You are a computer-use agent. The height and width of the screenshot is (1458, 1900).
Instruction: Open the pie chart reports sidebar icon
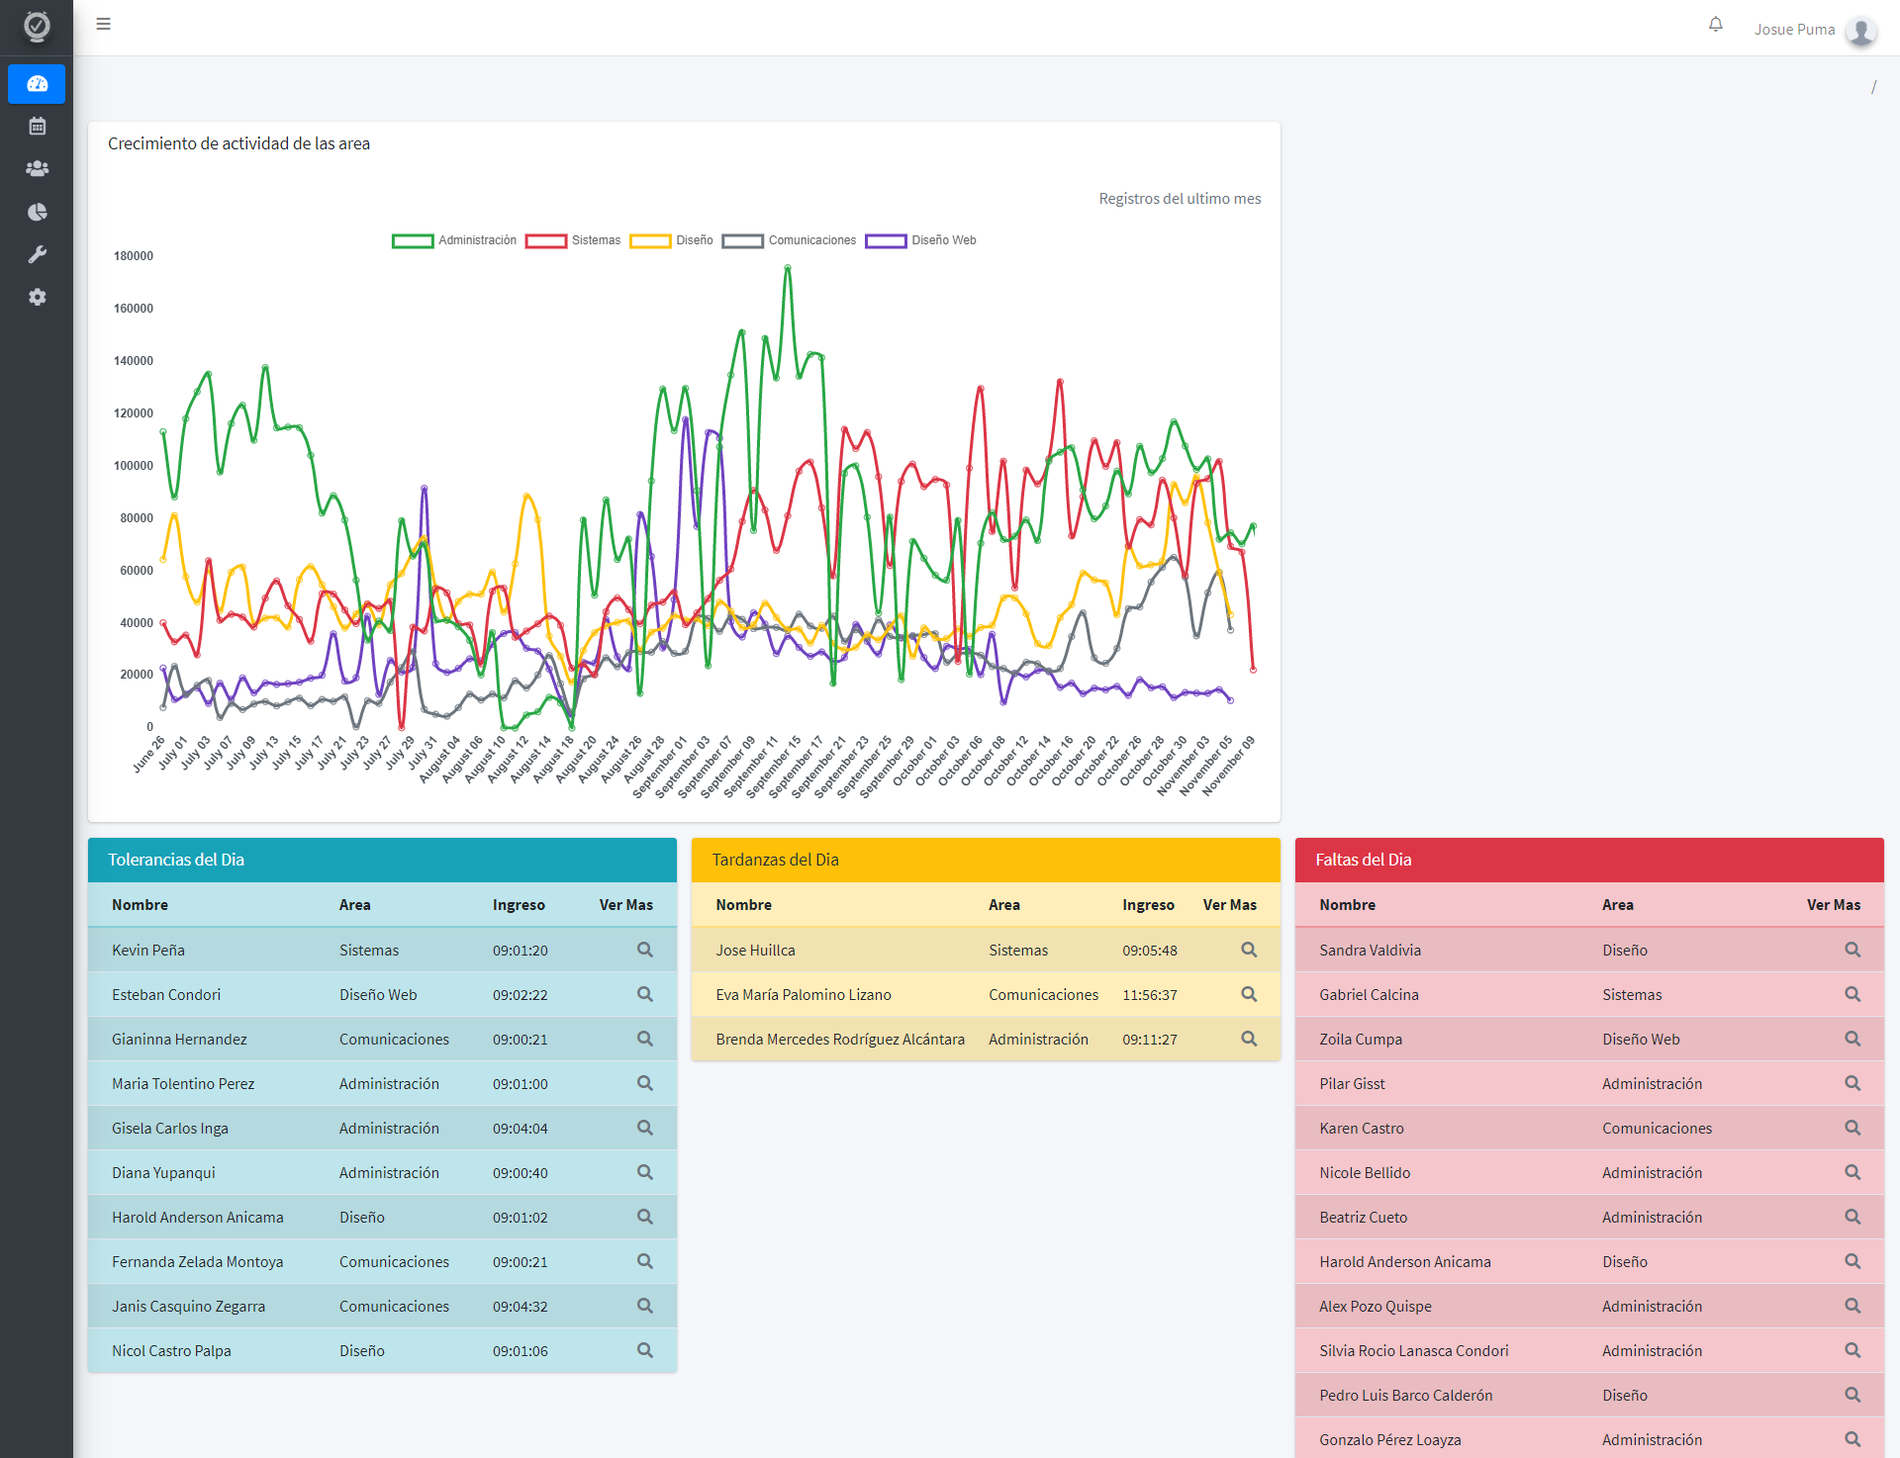point(37,212)
